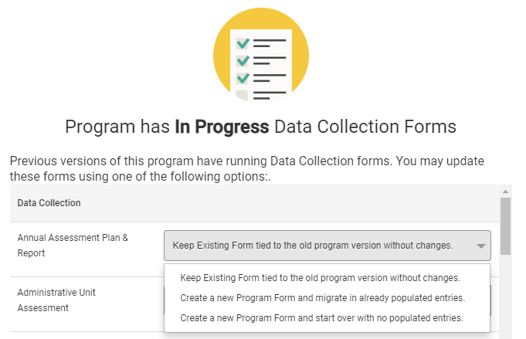Click the scrollbar up arrow
This screenshot has height=339, width=526.
pos(505,192)
